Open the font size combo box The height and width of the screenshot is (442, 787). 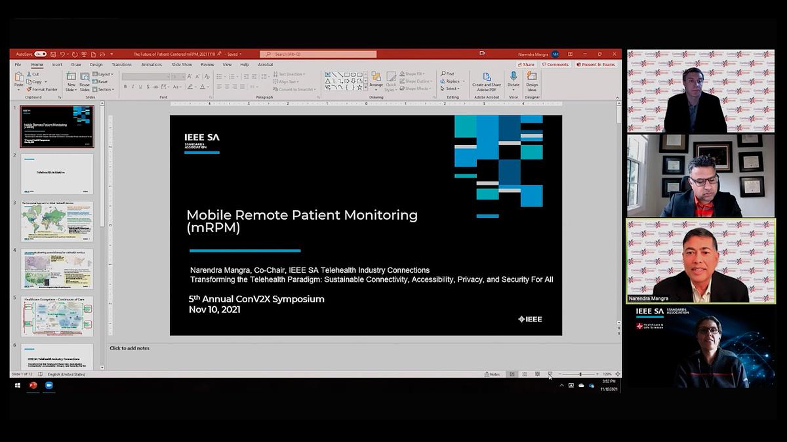point(177,76)
